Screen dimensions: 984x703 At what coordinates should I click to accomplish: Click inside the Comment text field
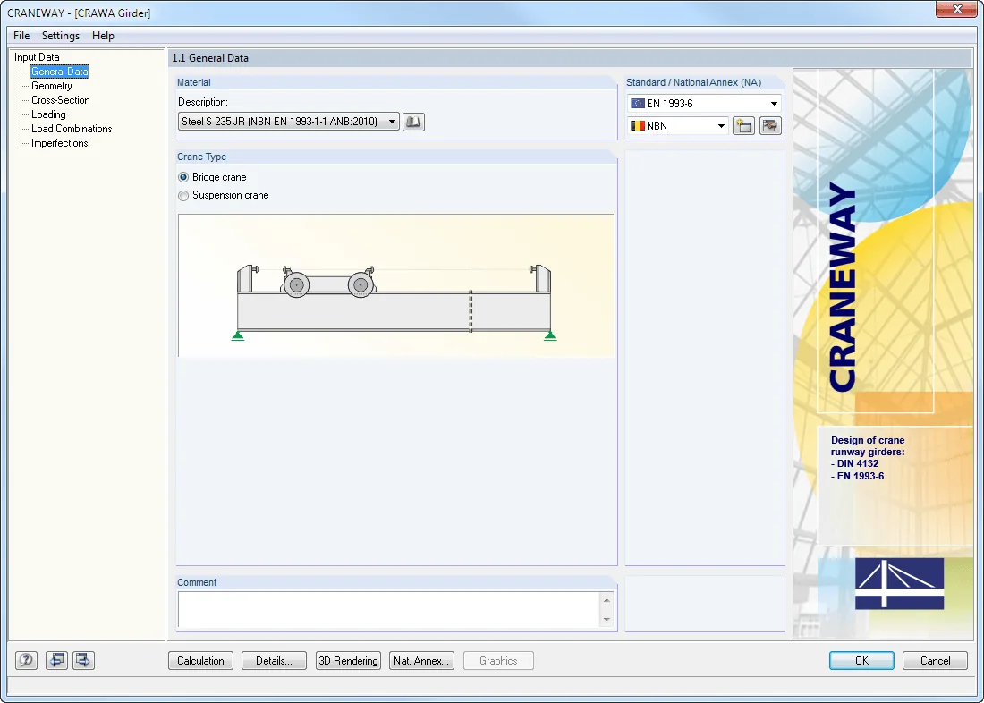pos(389,610)
